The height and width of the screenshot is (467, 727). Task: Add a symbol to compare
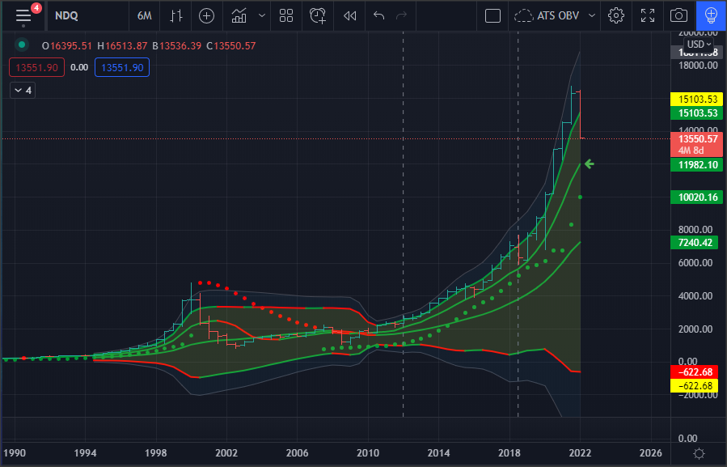[x=206, y=16]
